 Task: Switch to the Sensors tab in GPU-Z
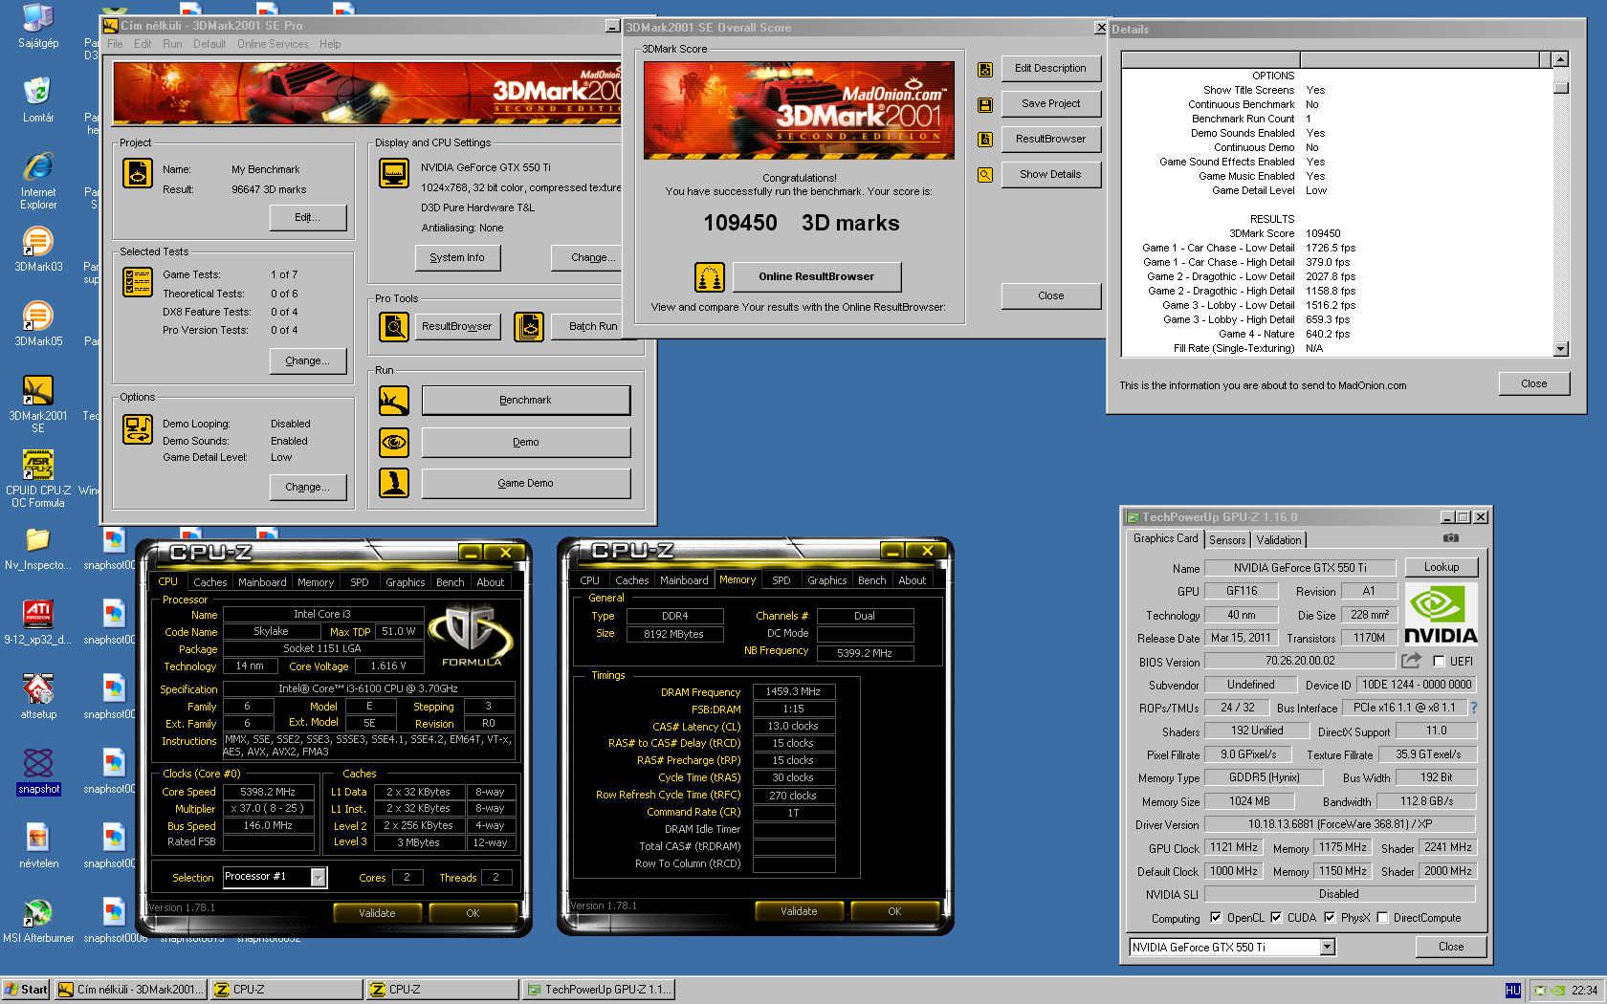click(1227, 540)
